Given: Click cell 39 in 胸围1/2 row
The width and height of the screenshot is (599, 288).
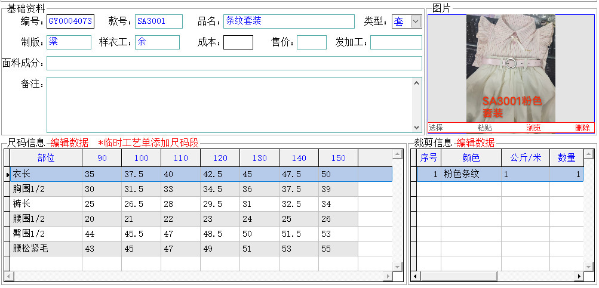Looking at the screenshot, I should tap(338, 189).
